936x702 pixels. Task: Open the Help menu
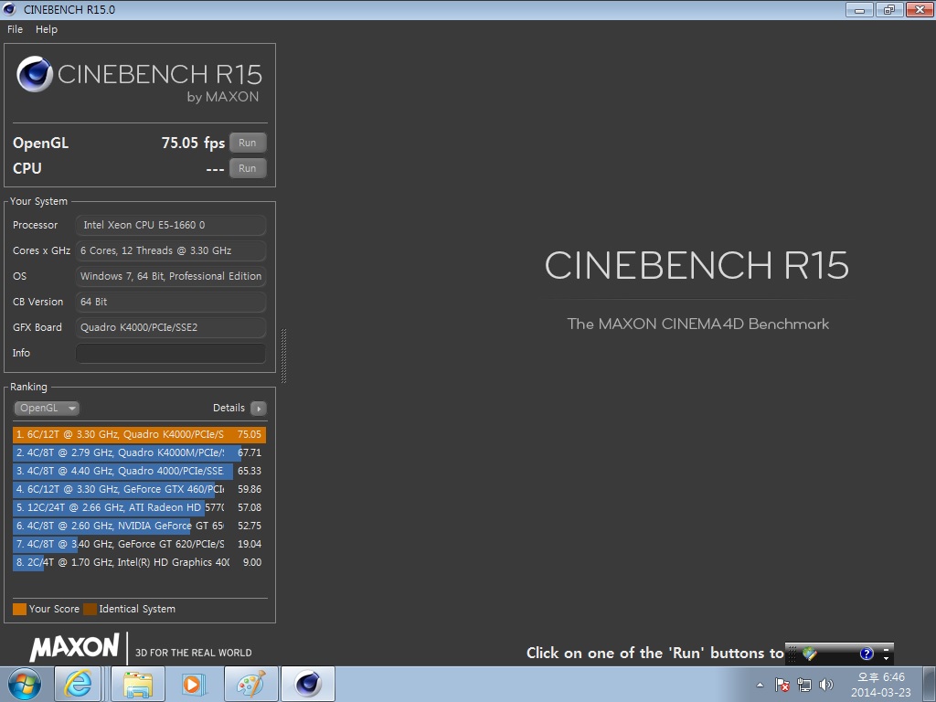click(47, 29)
